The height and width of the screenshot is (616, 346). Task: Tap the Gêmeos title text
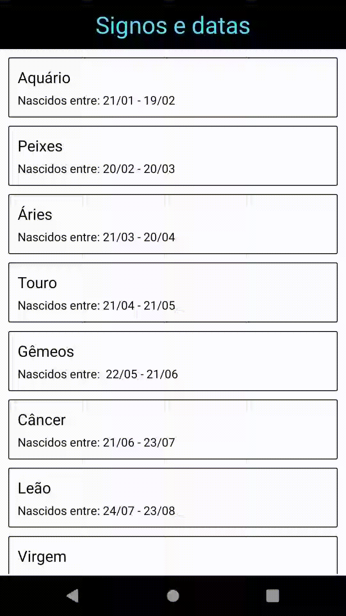(x=46, y=352)
